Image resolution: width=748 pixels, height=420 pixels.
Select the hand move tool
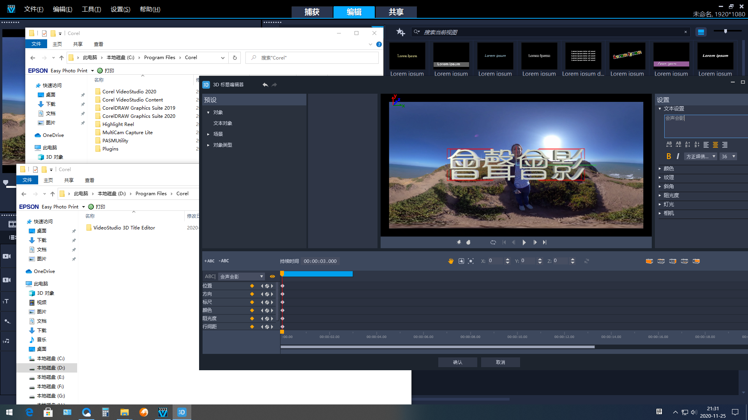451,261
